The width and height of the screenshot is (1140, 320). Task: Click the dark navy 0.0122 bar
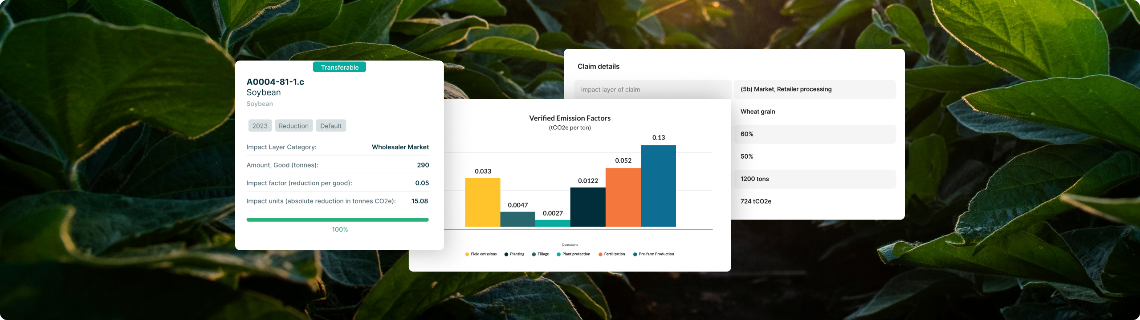(588, 207)
